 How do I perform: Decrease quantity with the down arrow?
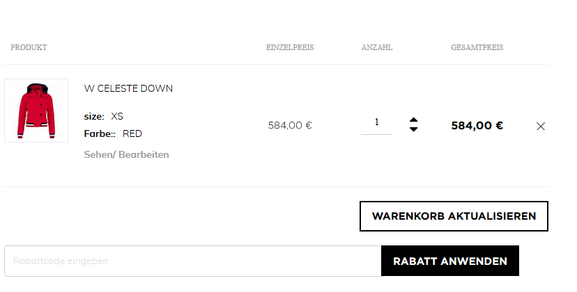pos(413,129)
